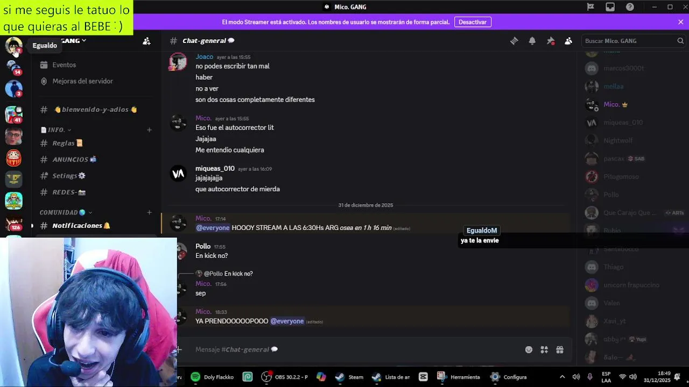The width and height of the screenshot is (689, 387).
Task: Dismiss the streamer mode banner
Action: click(680, 22)
